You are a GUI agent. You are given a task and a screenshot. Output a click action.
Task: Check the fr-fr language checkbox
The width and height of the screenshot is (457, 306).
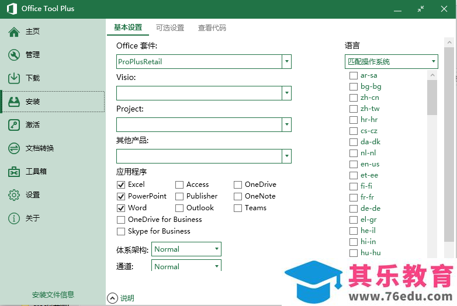pyautogui.click(x=353, y=198)
